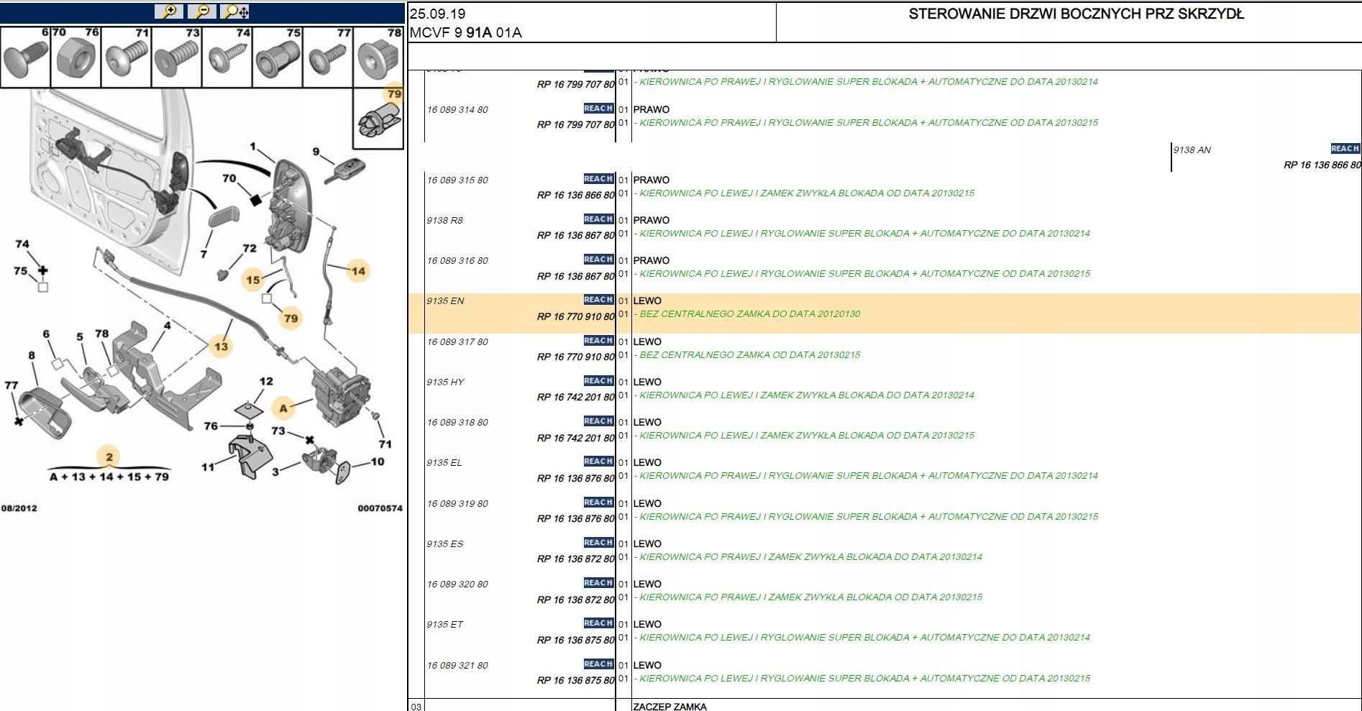The width and height of the screenshot is (1362, 711).
Task: Click the zoom out magnifier icon
Action: point(202,12)
